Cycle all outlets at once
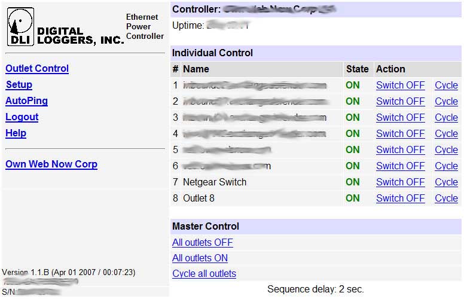The image size is (464, 299). pyautogui.click(x=204, y=274)
